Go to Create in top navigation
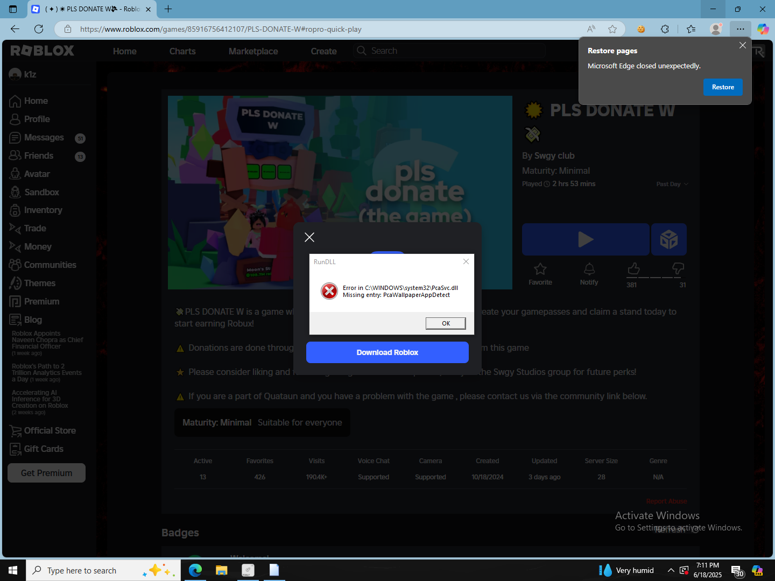The height and width of the screenshot is (581, 775). [324, 52]
